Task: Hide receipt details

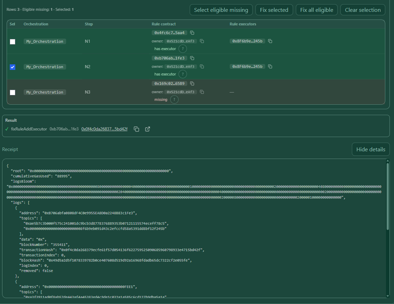Action: (371, 149)
